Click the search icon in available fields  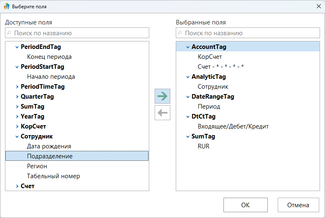[9, 33]
